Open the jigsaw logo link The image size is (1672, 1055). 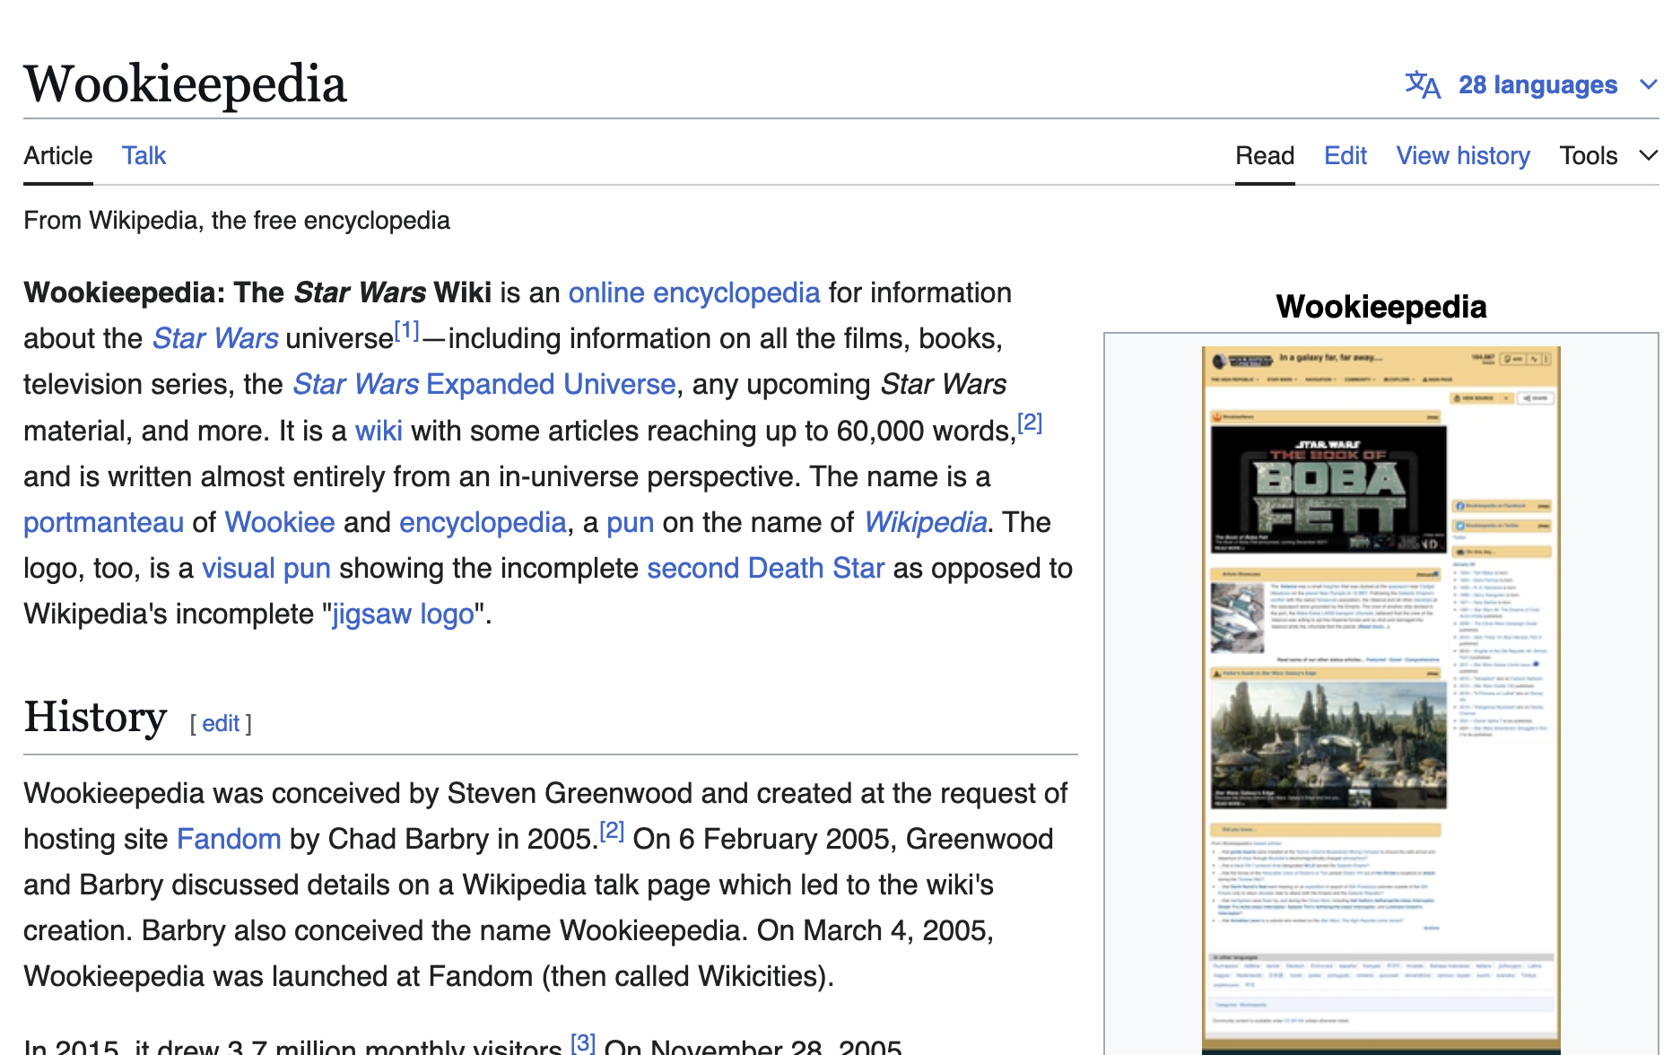(403, 615)
